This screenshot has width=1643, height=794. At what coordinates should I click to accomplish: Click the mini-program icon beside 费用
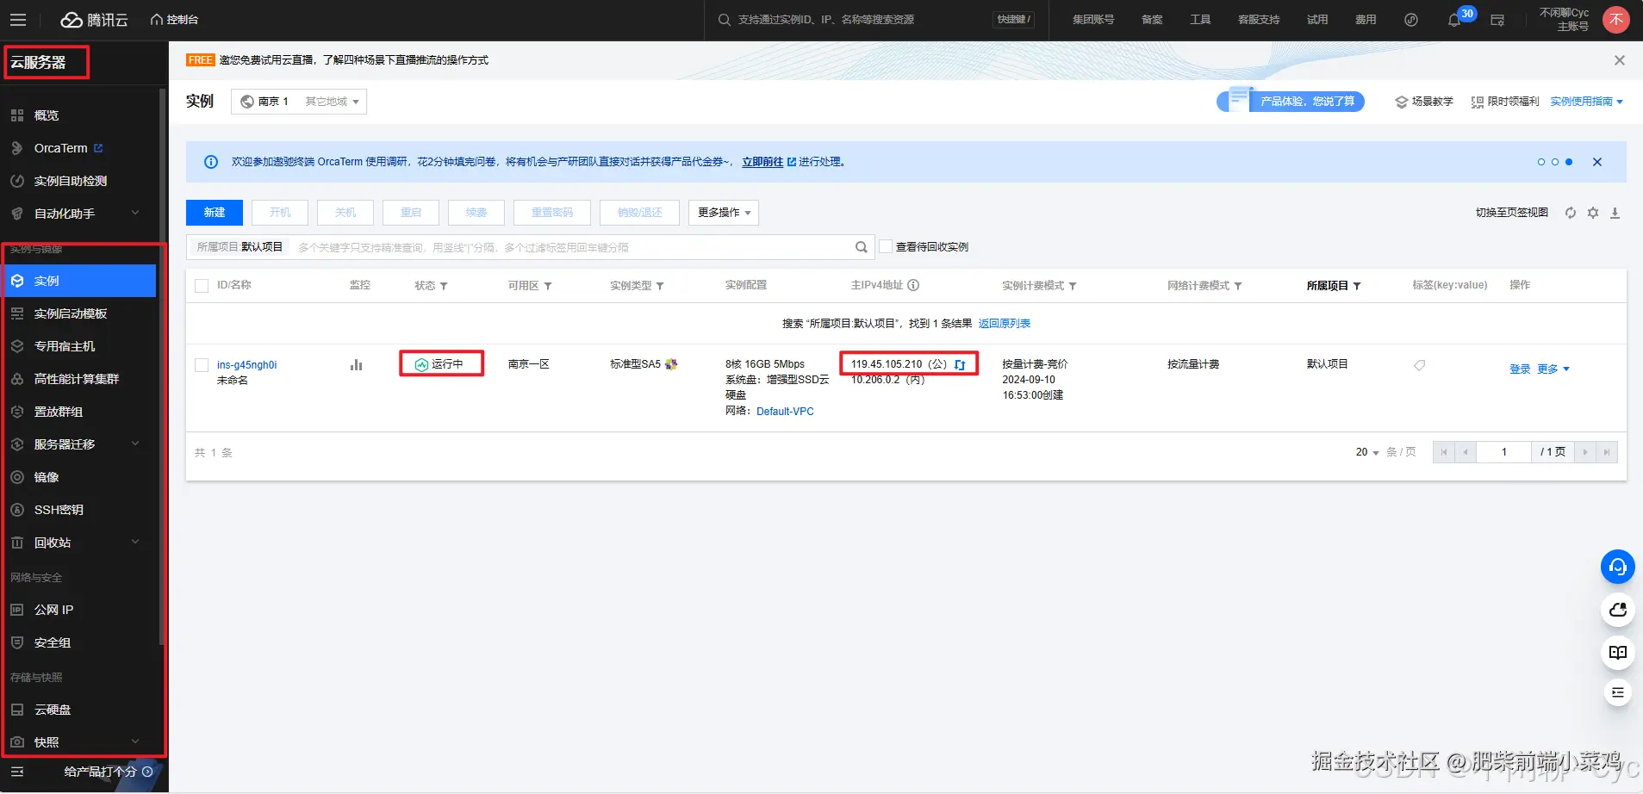coord(1411,20)
